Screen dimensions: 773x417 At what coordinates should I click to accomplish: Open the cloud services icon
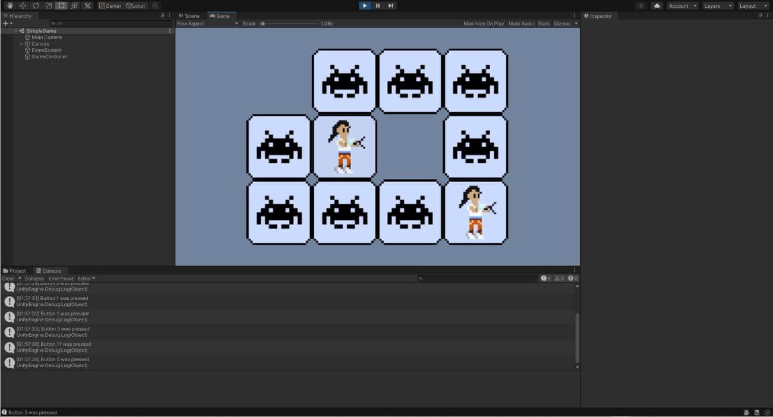tap(657, 5)
